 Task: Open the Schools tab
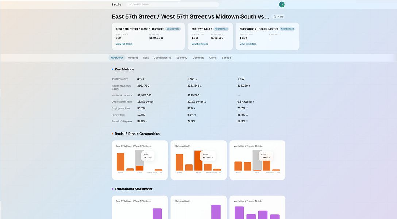(227, 58)
